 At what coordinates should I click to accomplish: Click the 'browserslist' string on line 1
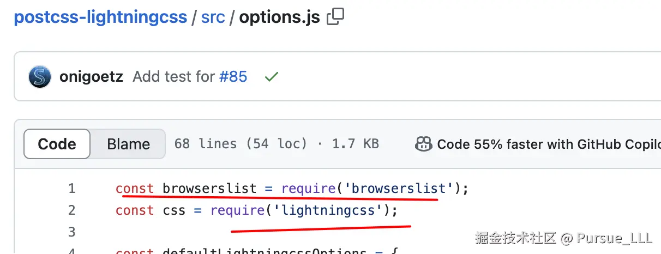point(400,189)
